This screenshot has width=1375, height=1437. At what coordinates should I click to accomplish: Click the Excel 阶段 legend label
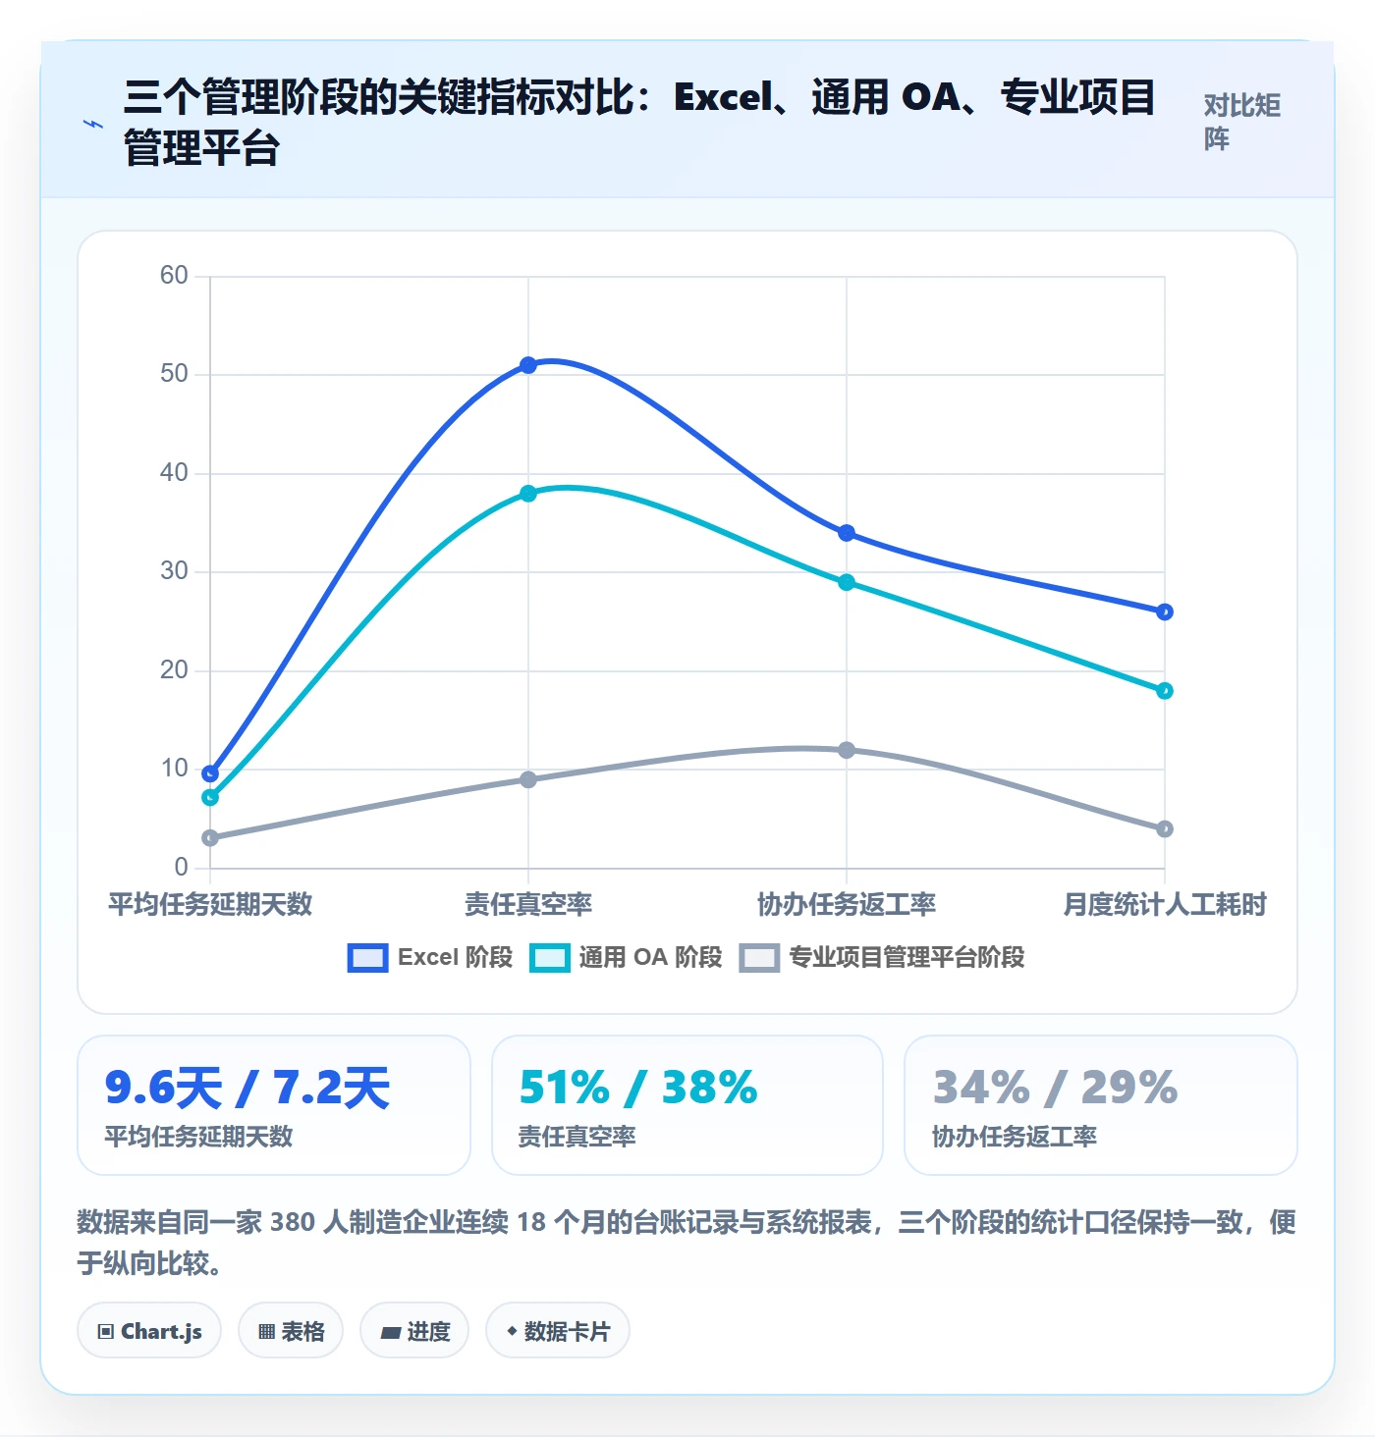coord(455,957)
